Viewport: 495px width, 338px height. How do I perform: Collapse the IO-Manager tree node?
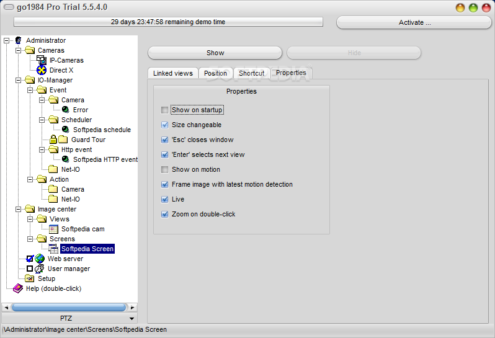(x=19, y=80)
